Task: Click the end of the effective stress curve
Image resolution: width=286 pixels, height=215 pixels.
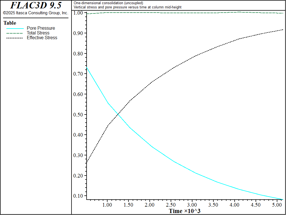Action: click(283, 30)
